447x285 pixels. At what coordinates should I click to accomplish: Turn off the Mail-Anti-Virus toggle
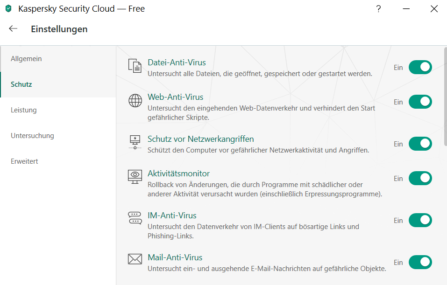tap(420, 262)
